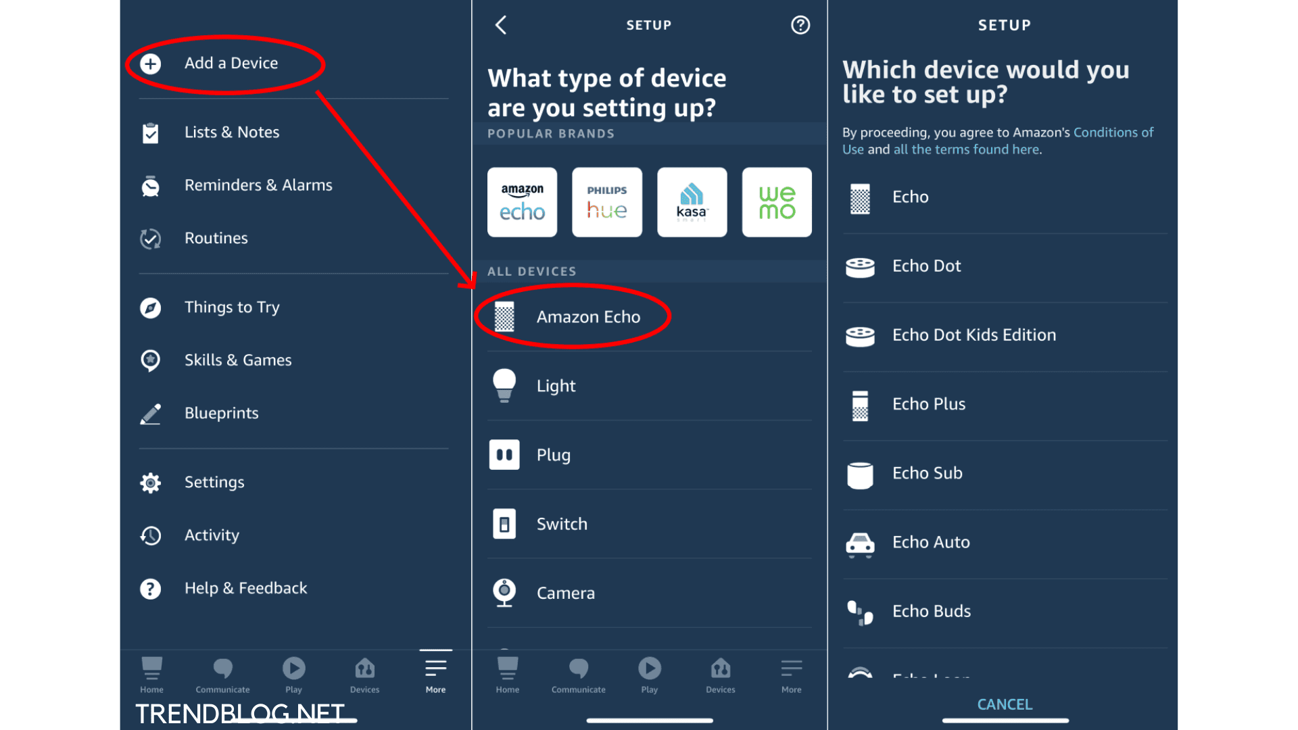Tap the Echo Buds earbuds icon
The width and height of the screenshot is (1298, 730).
click(860, 613)
